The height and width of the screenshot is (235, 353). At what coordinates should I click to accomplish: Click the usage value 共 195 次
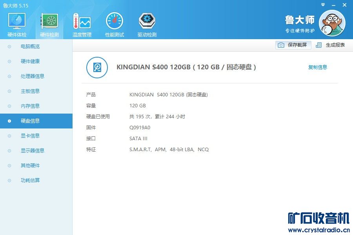click(x=140, y=117)
